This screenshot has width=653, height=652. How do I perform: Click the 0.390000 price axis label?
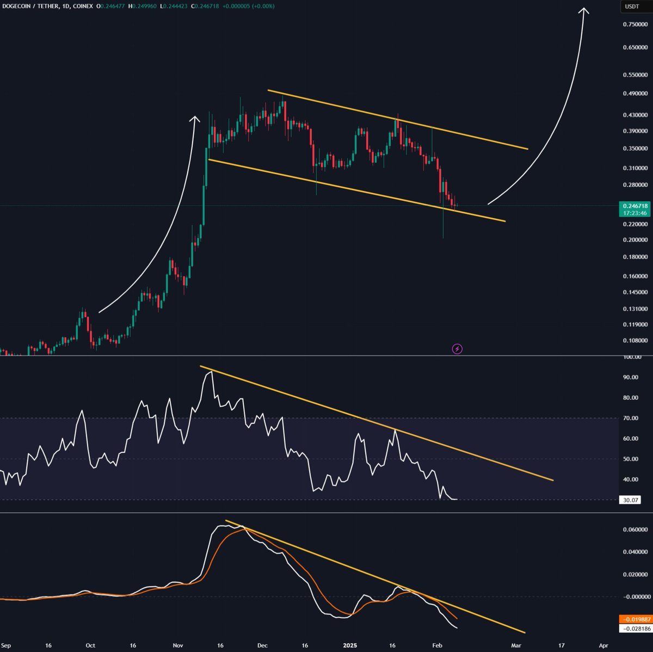pos(636,131)
